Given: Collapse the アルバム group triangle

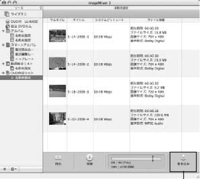Looking at the screenshot, I should pyautogui.click(x=3, y=31).
